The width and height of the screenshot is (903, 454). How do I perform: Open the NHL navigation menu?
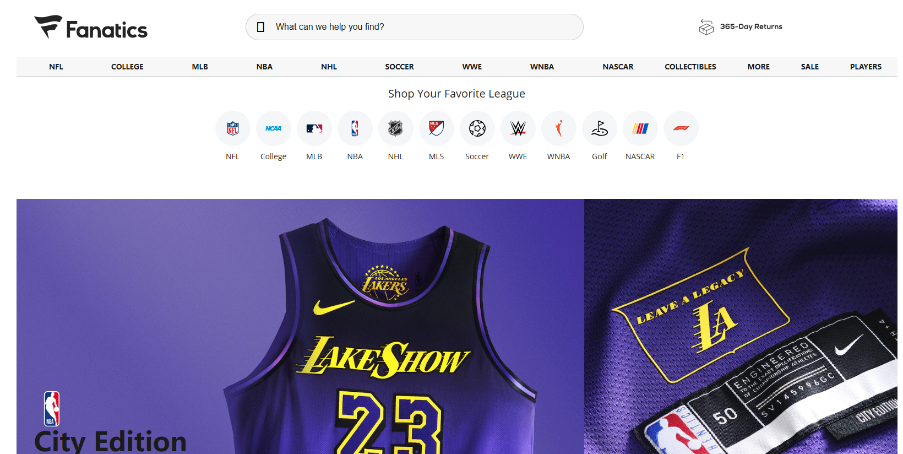click(329, 67)
